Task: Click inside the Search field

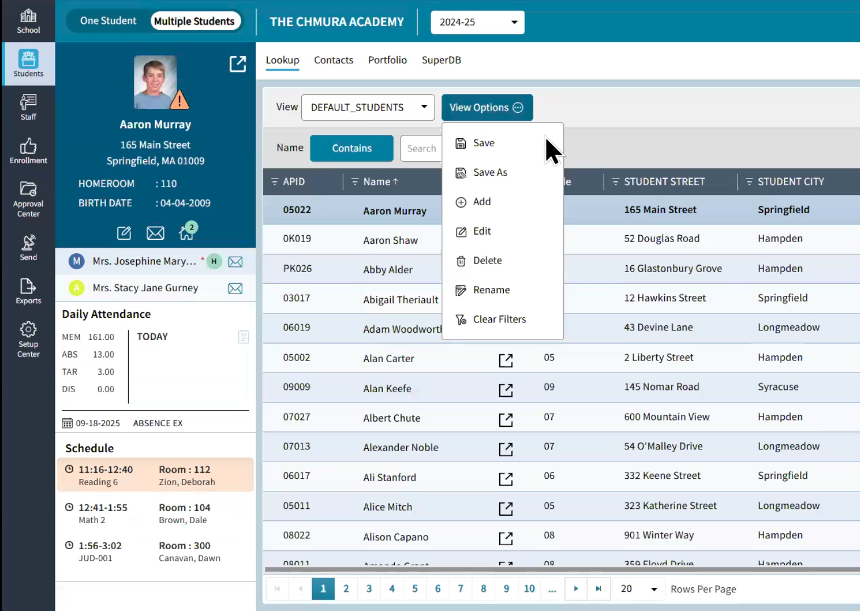Action: pyautogui.click(x=421, y=148)
